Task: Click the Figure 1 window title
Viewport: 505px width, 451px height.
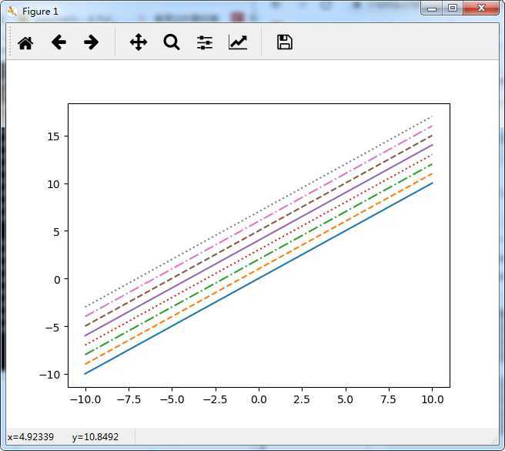Action: pyautogui.click(x=40, y=12)
